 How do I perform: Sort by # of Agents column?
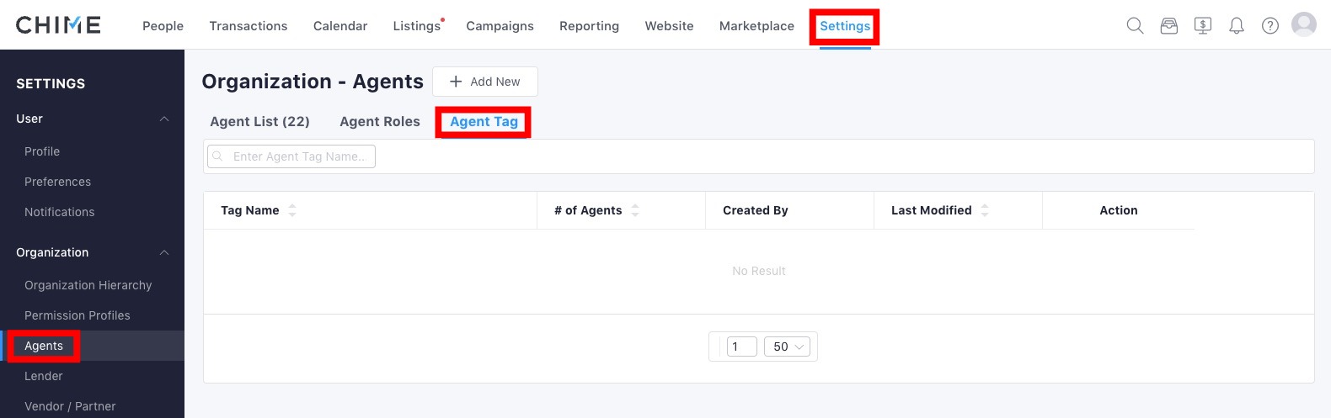[635, 210]
